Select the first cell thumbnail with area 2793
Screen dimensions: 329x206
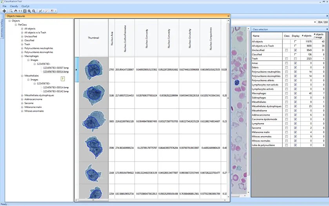(x=94, y=69)
